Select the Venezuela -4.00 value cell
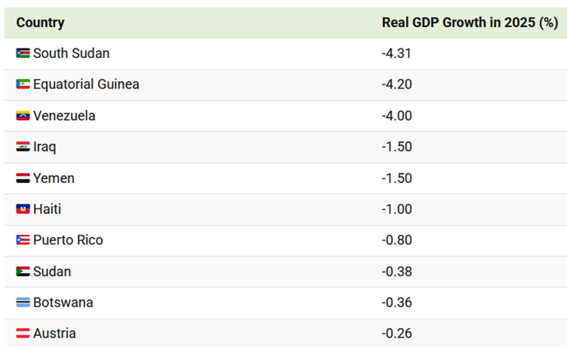 click(396, 115)
